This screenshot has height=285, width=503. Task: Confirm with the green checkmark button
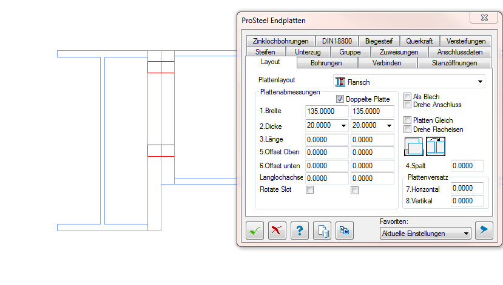[x=255, y=231]
